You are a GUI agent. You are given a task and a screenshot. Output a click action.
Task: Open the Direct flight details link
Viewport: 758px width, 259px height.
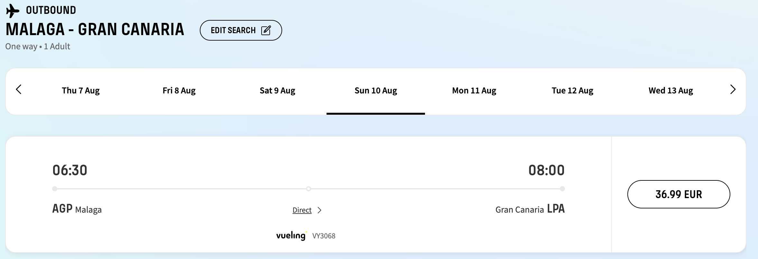coord(302,210)
